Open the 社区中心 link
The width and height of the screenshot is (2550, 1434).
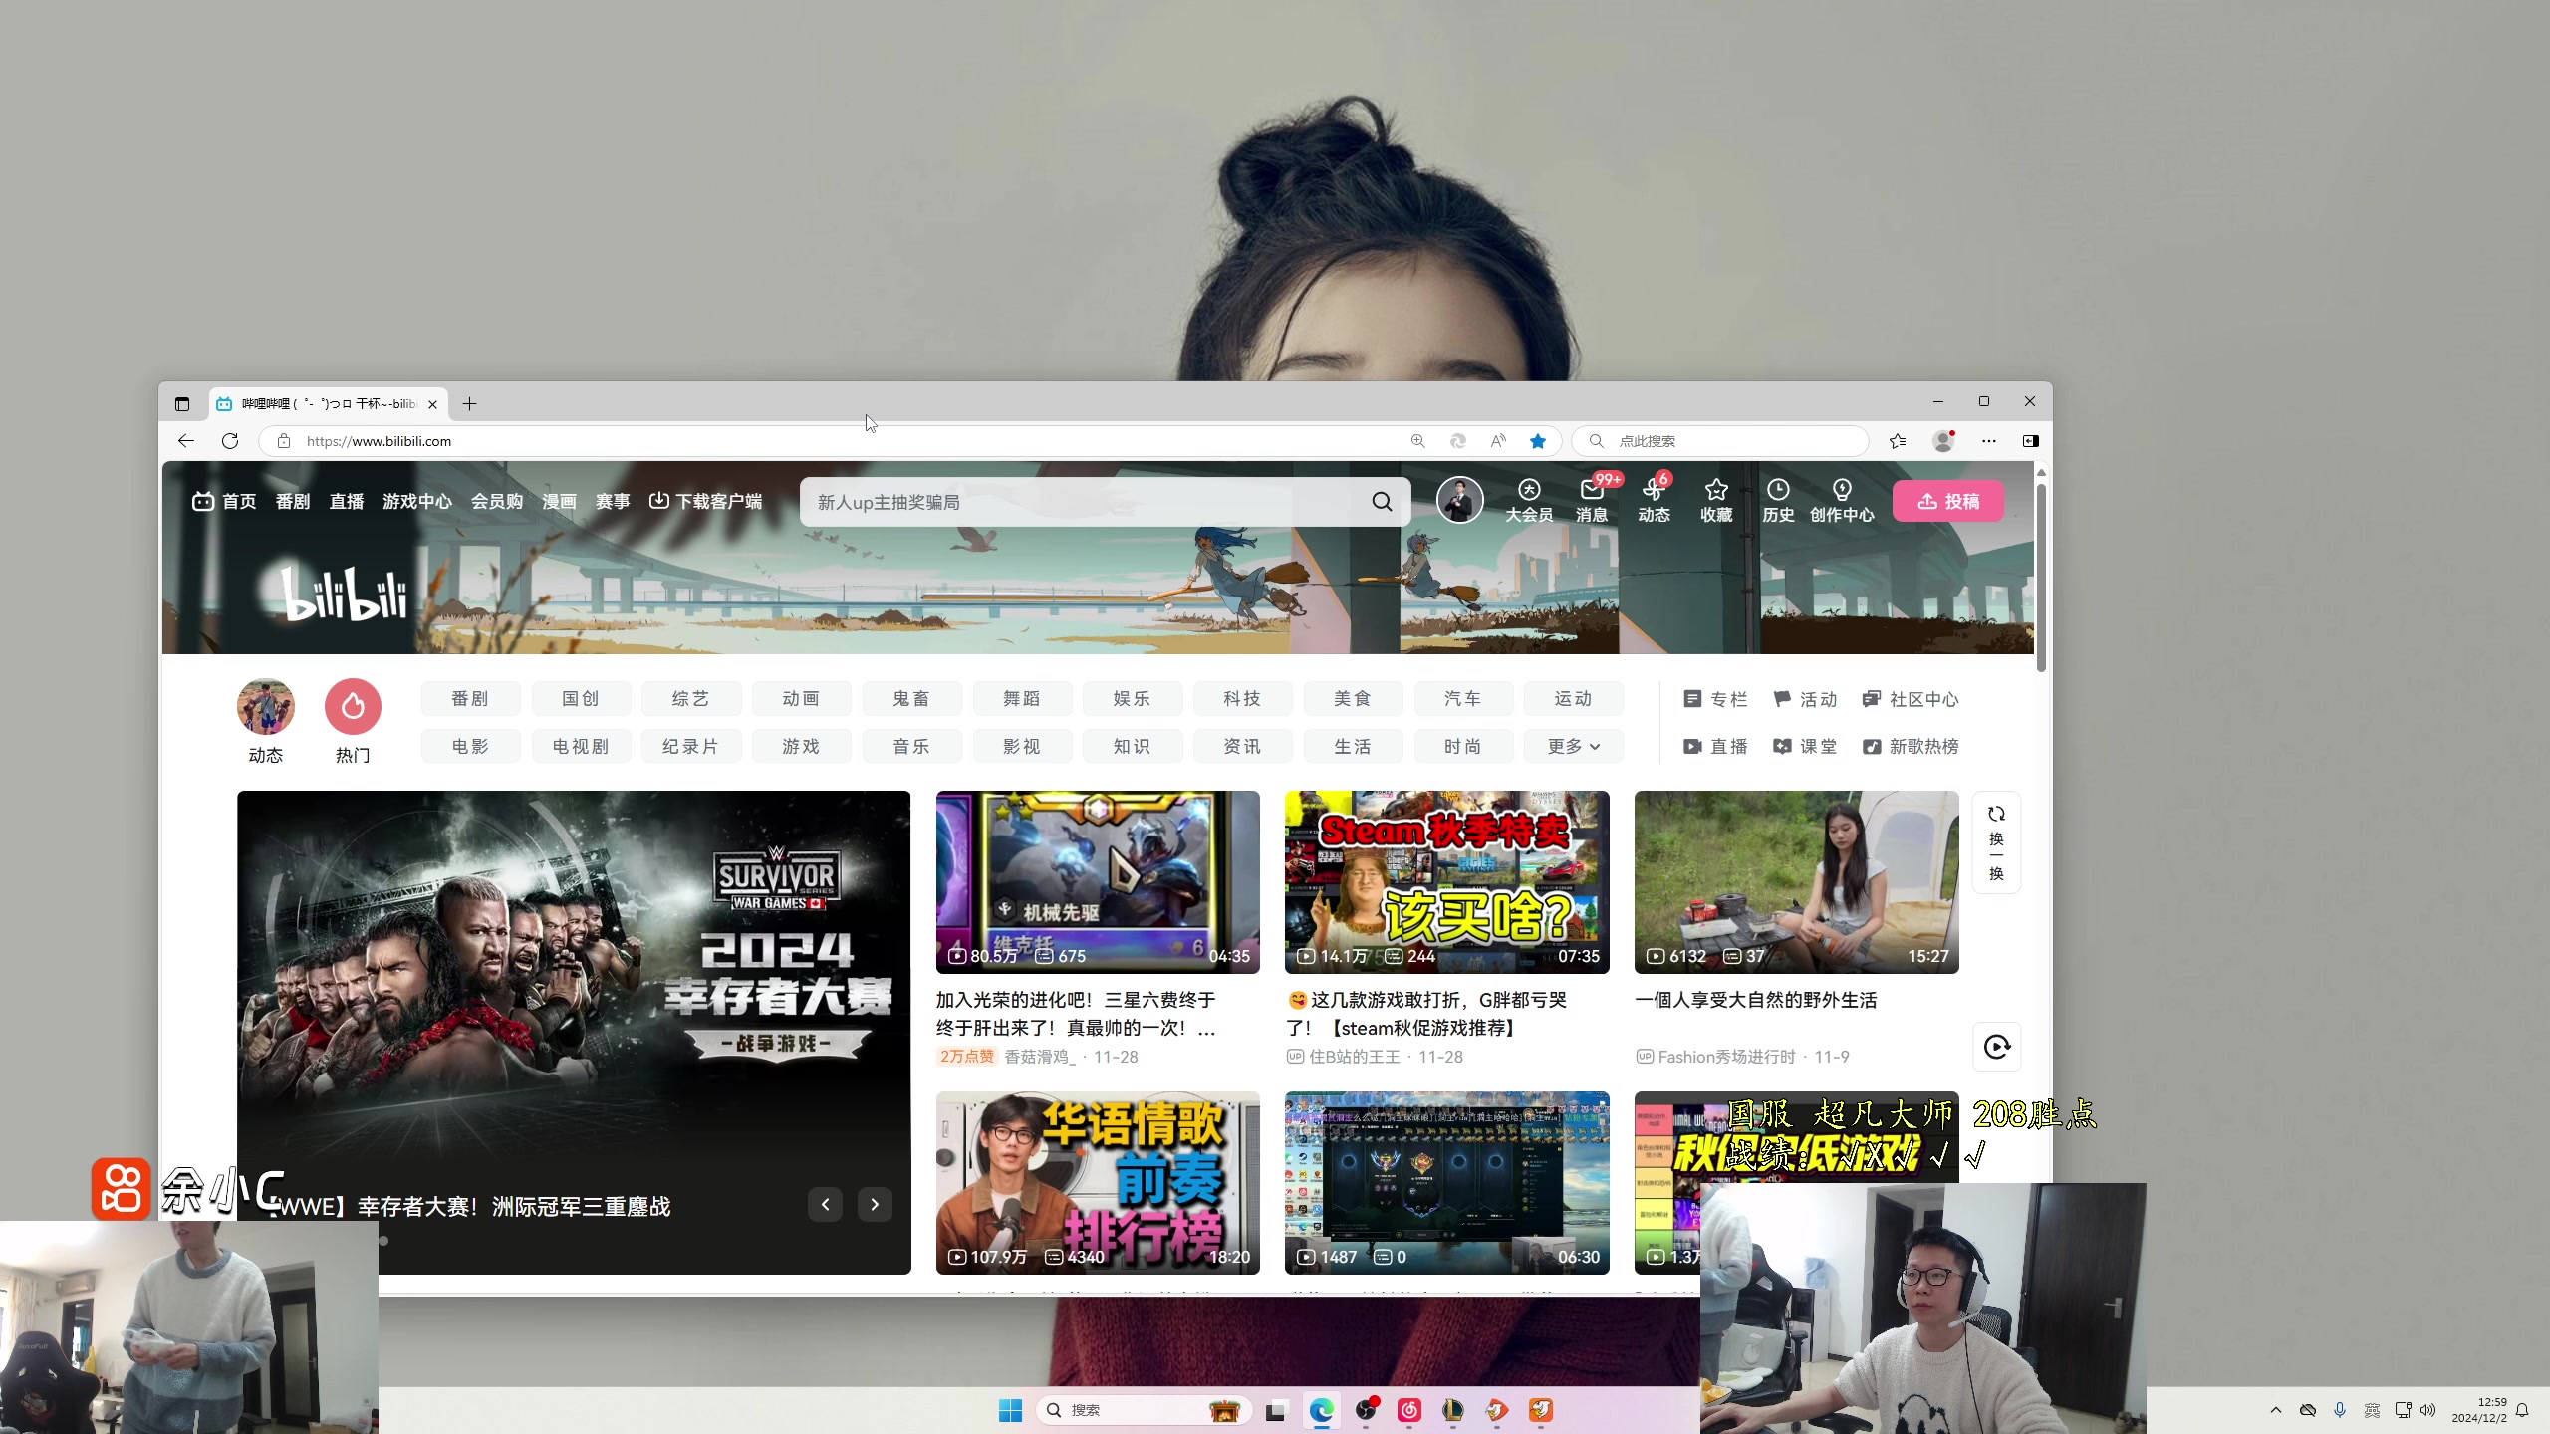(x=1911, y=699)
